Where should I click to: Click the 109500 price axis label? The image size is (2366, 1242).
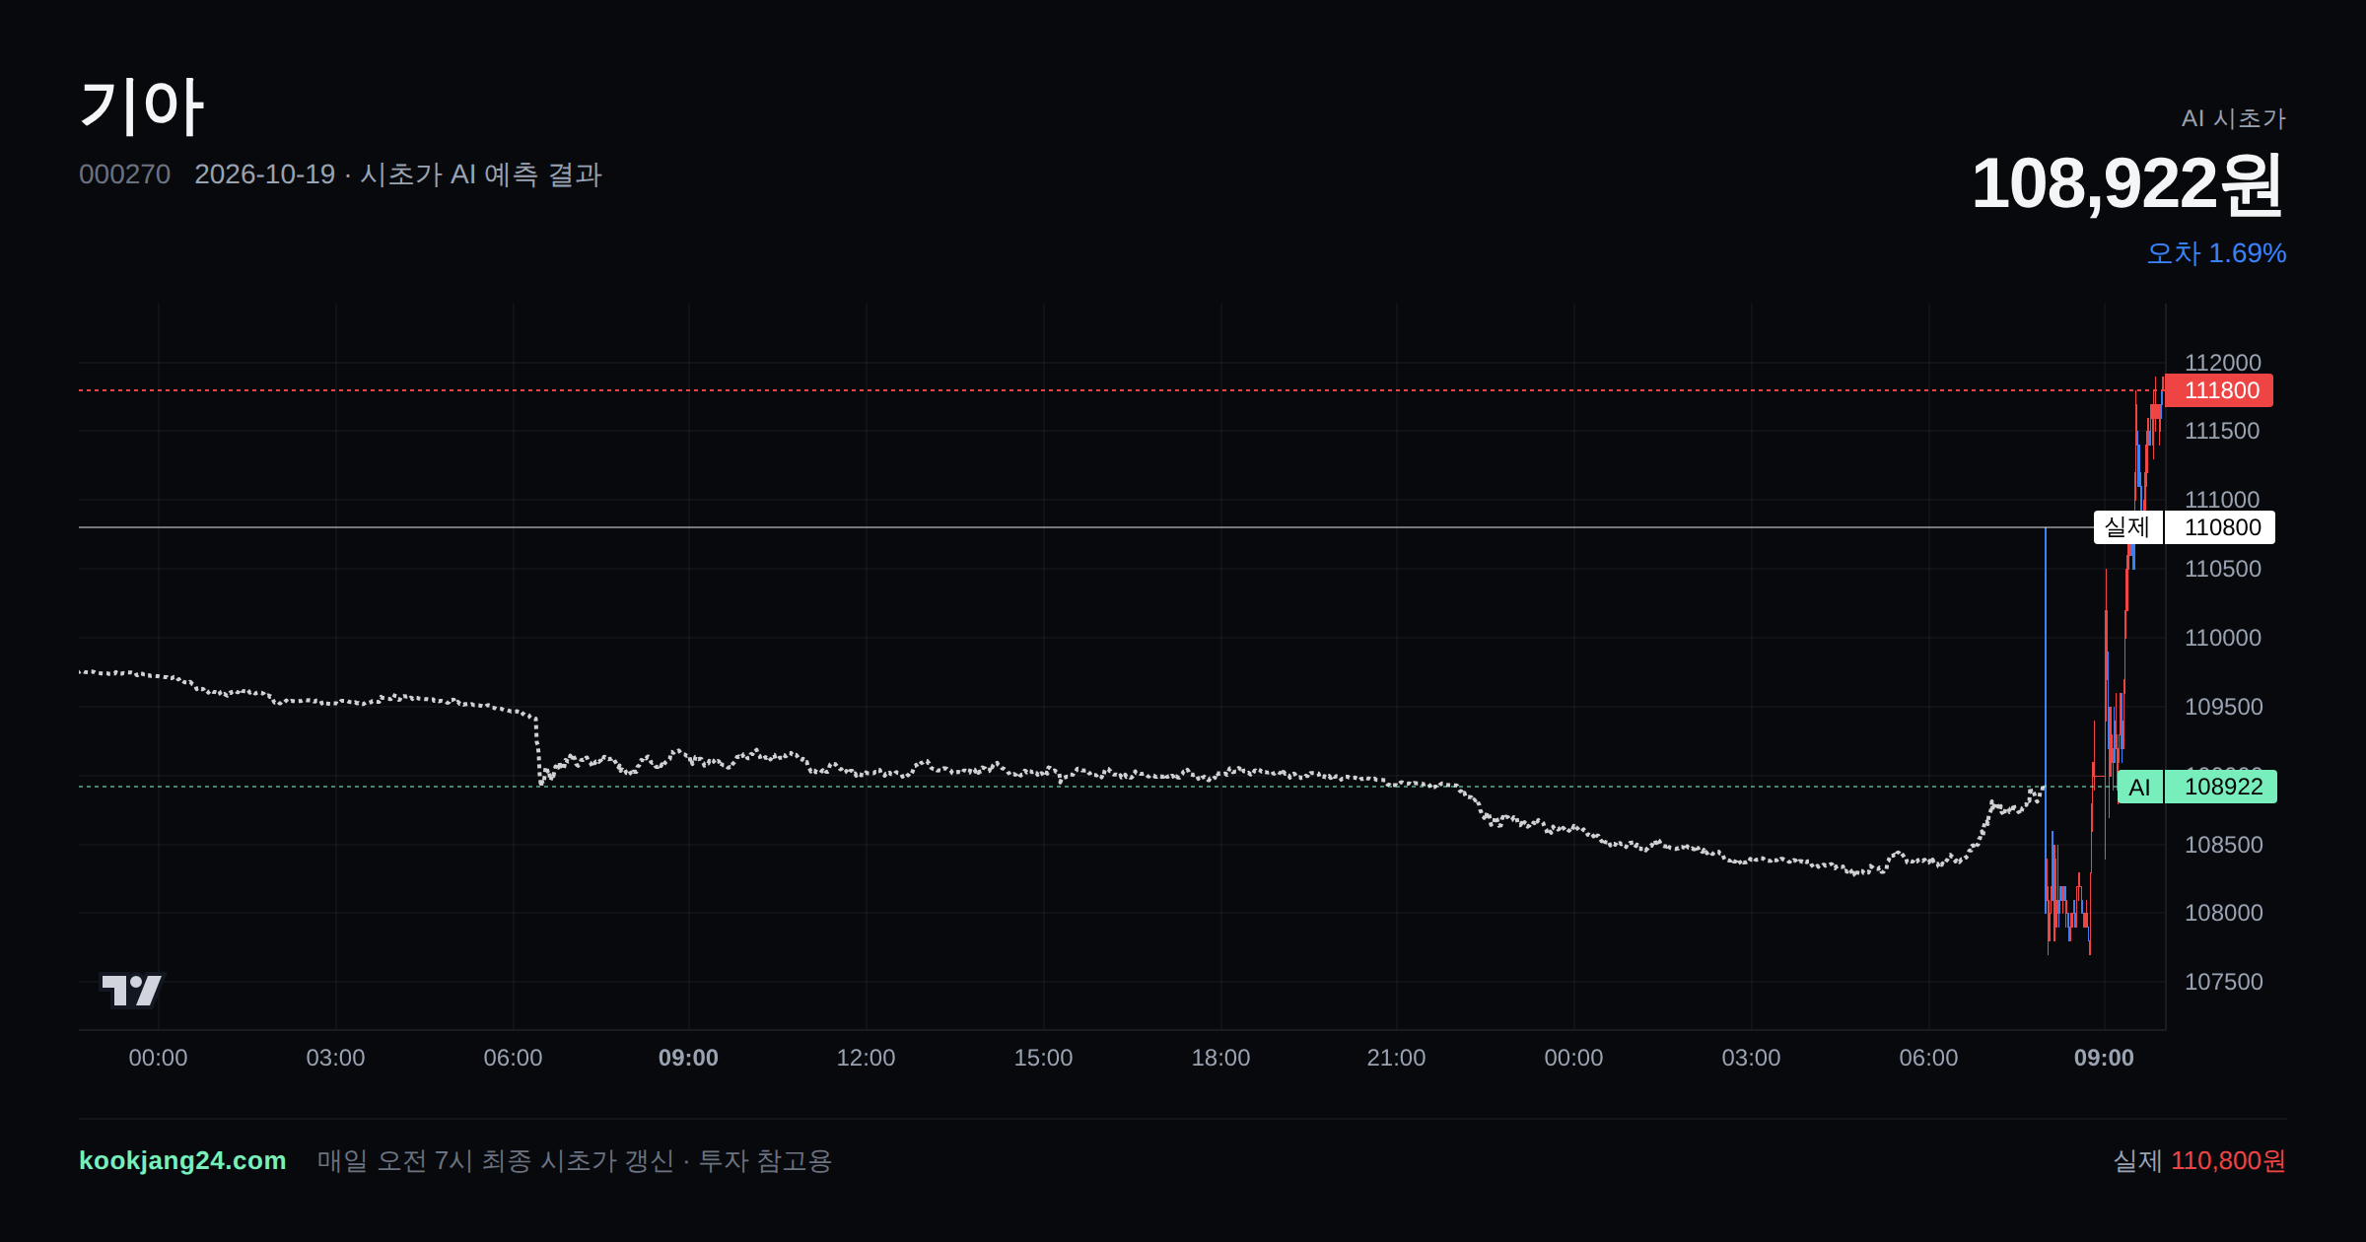[2224, 707]
